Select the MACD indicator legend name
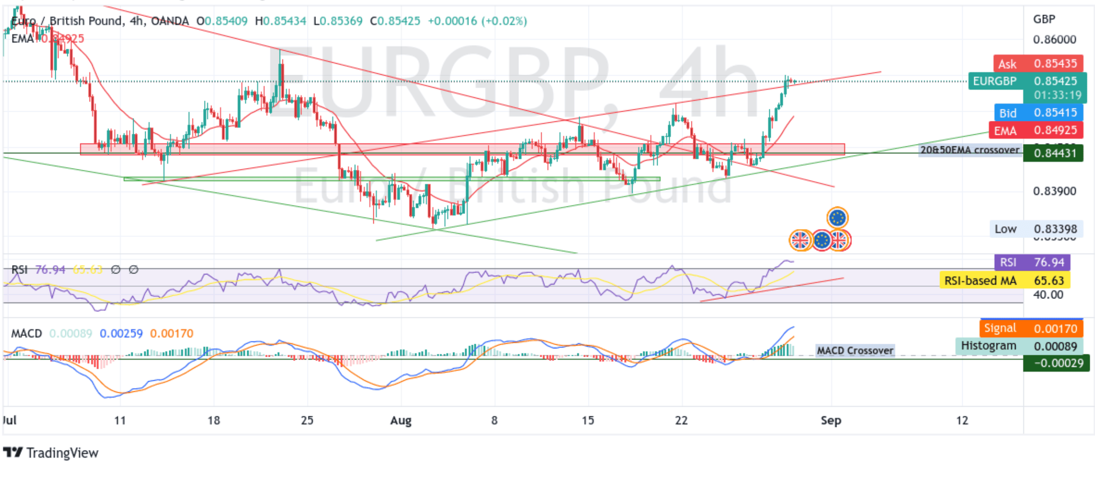This screenshot has width=1095, height=491. (26, 334)
